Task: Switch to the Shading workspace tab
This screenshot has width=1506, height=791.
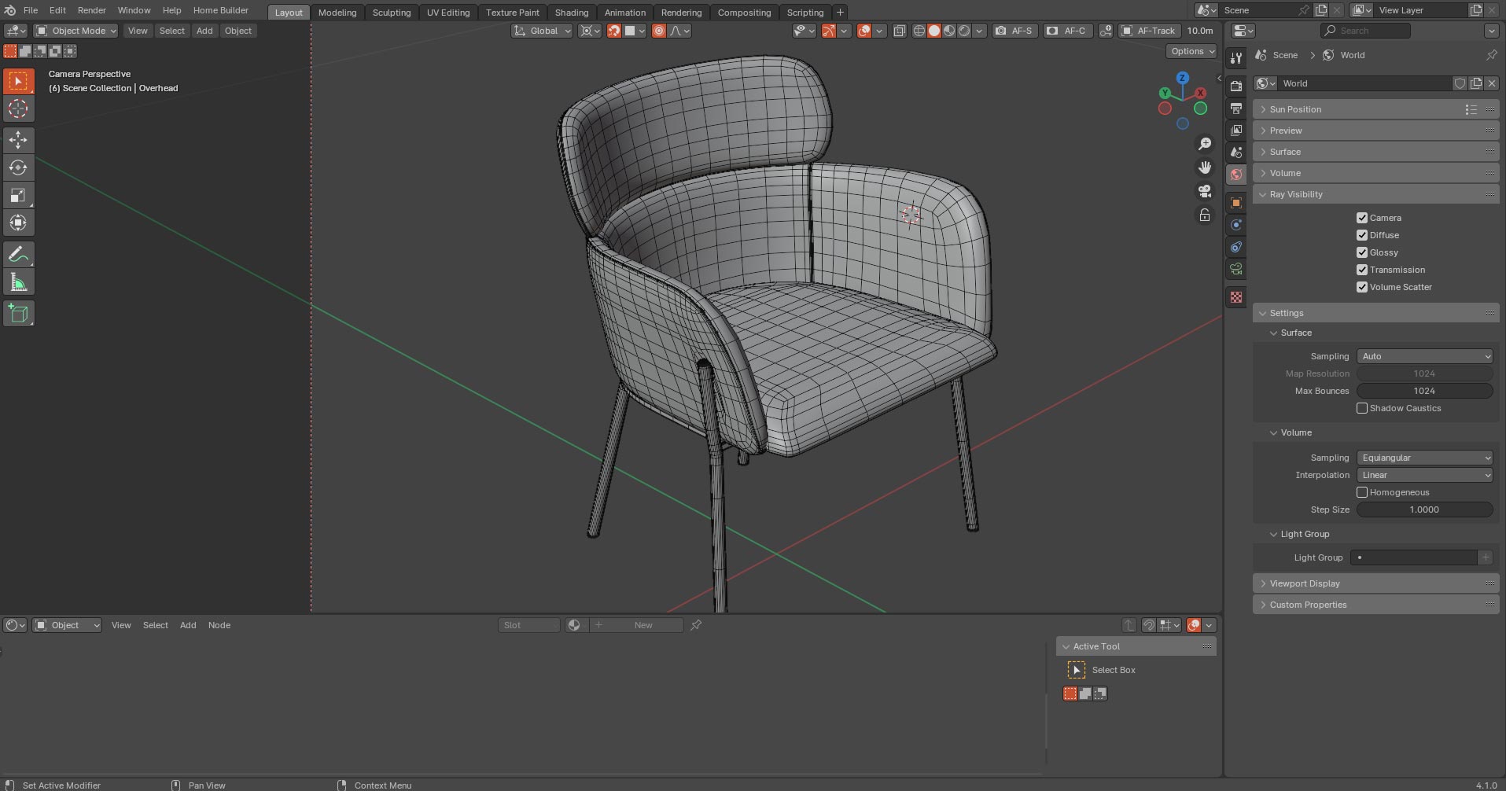Action: [572, 12]
